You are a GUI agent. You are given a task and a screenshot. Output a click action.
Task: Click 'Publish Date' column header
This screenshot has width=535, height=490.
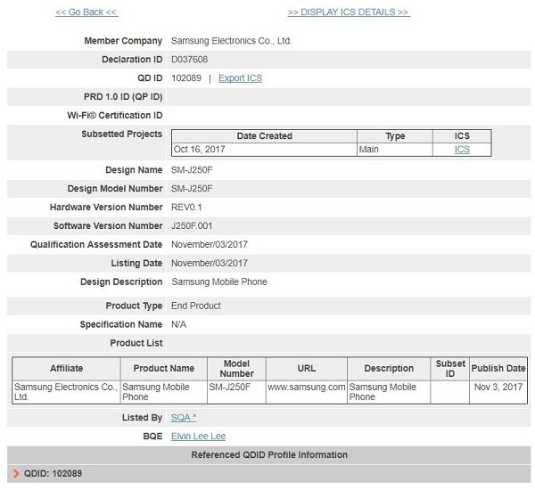[498, 369]
